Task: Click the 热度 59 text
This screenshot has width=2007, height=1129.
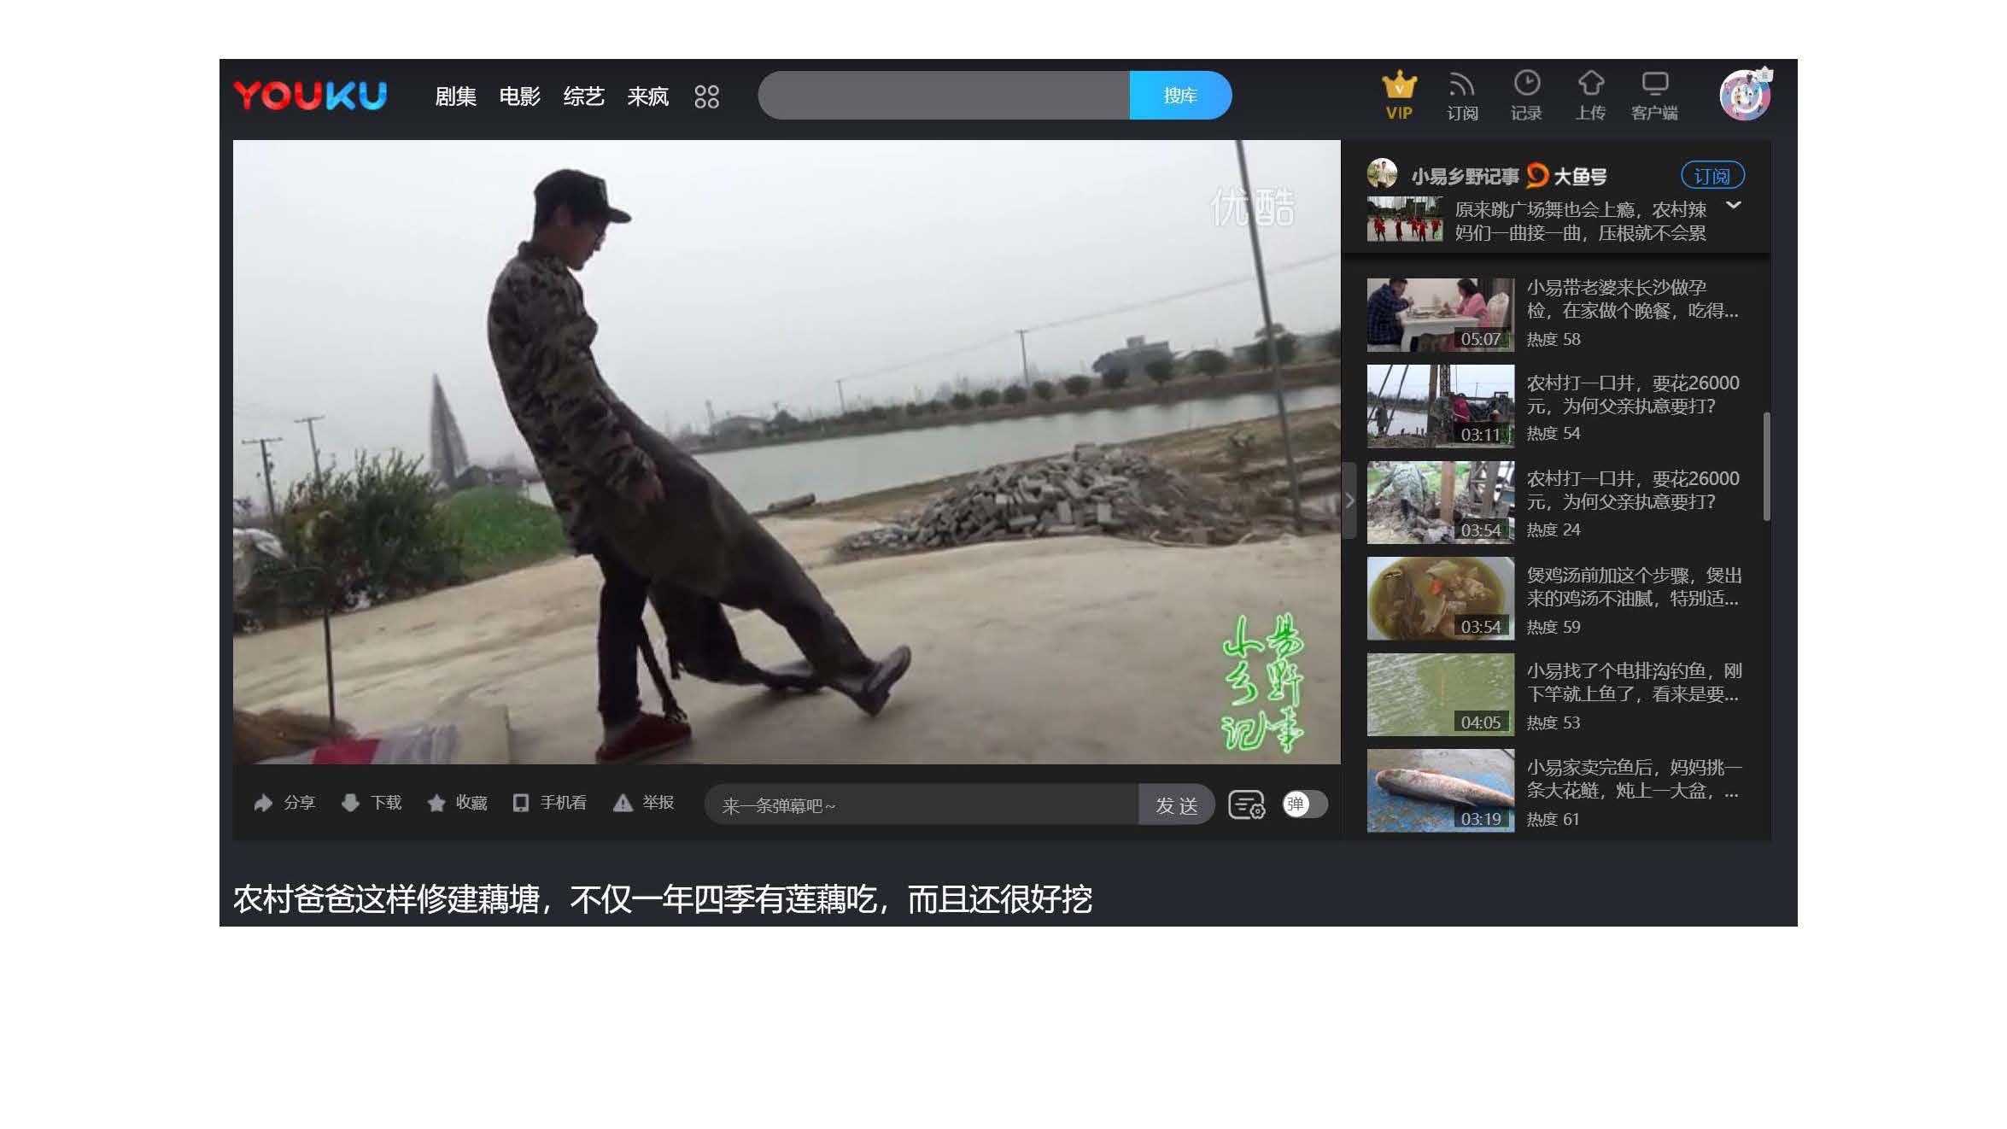Action: pos(1554,628)
